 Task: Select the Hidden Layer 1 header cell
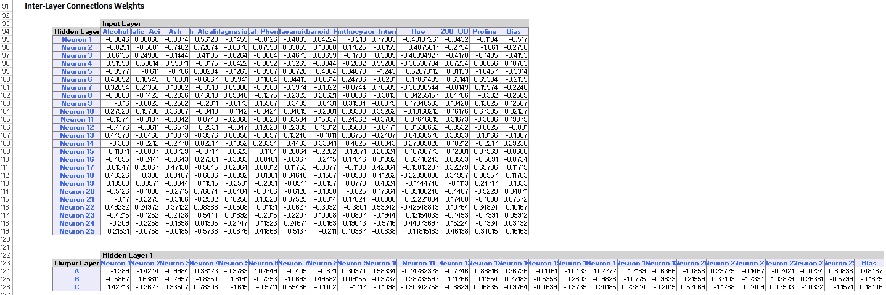click(x=128, y=255)
